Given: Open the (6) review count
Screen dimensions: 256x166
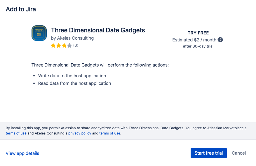Looking at the screenshot, I should coord(76,46).
